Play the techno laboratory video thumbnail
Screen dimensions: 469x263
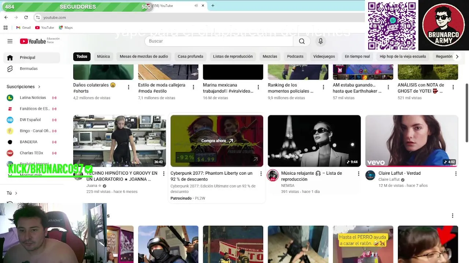click(x=119, y=141)
